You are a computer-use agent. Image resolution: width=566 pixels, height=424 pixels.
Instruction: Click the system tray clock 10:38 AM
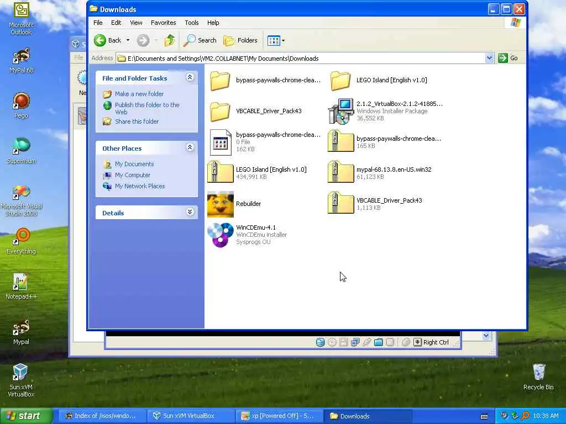pos(546,416)
